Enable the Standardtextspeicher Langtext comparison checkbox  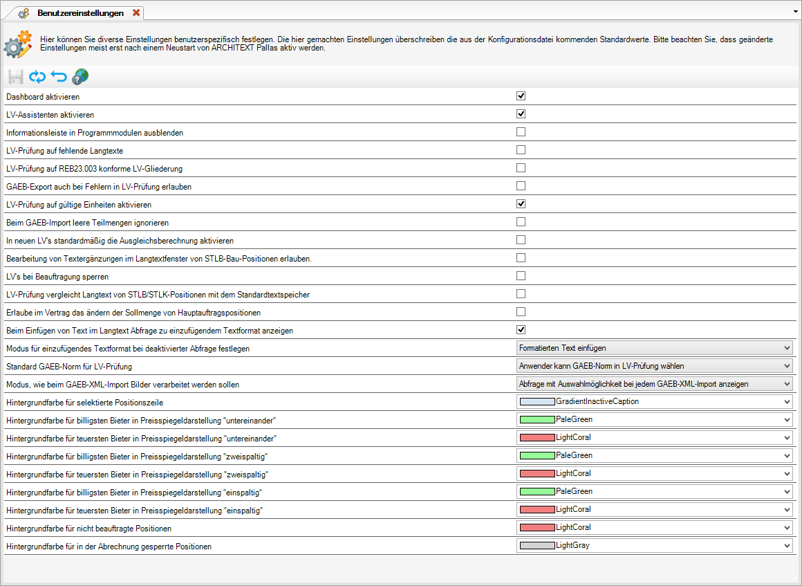click(521, 294)
